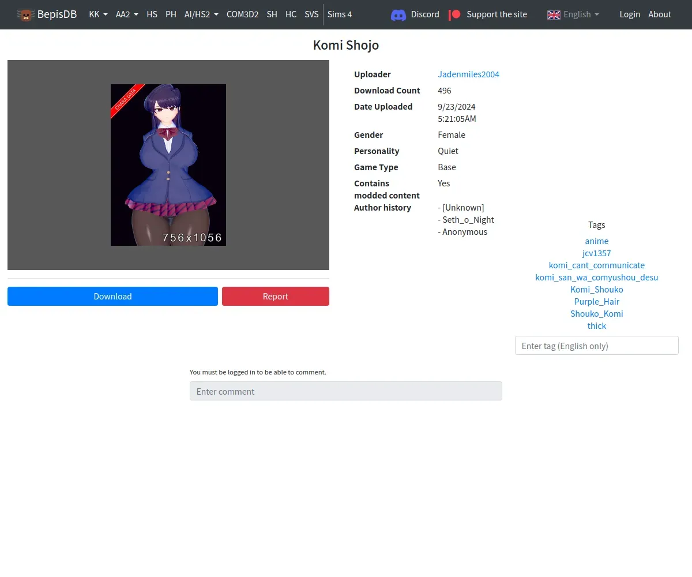Select the komi_cant_communicate tag
The width and height of the screenshot is (692, 577).
(597, 265)
